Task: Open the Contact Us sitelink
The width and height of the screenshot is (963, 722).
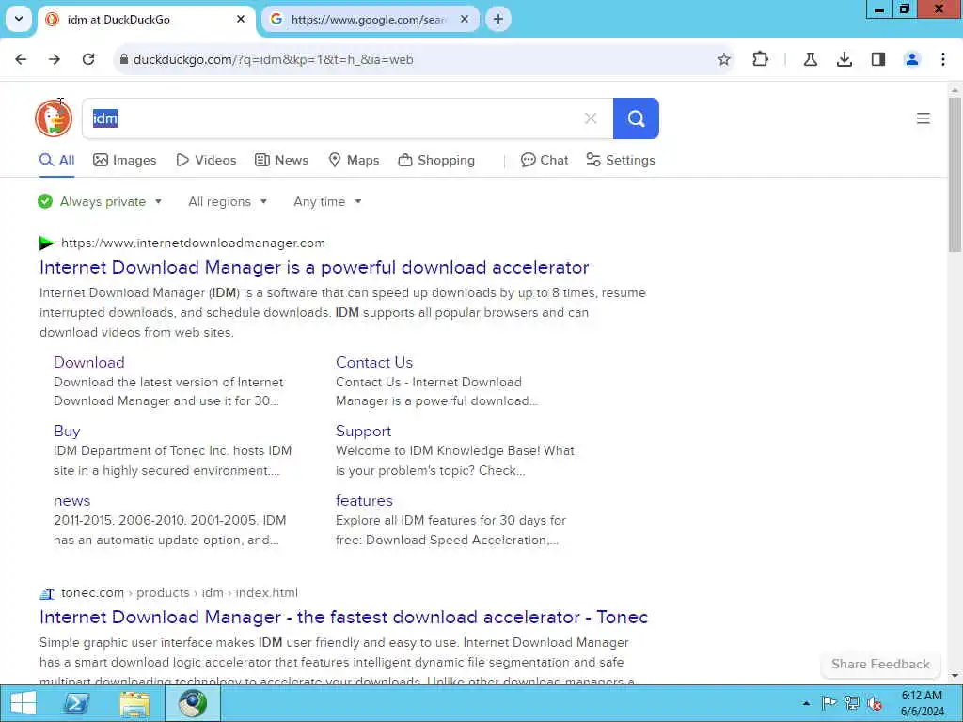Action: click(x=374, y=362)
